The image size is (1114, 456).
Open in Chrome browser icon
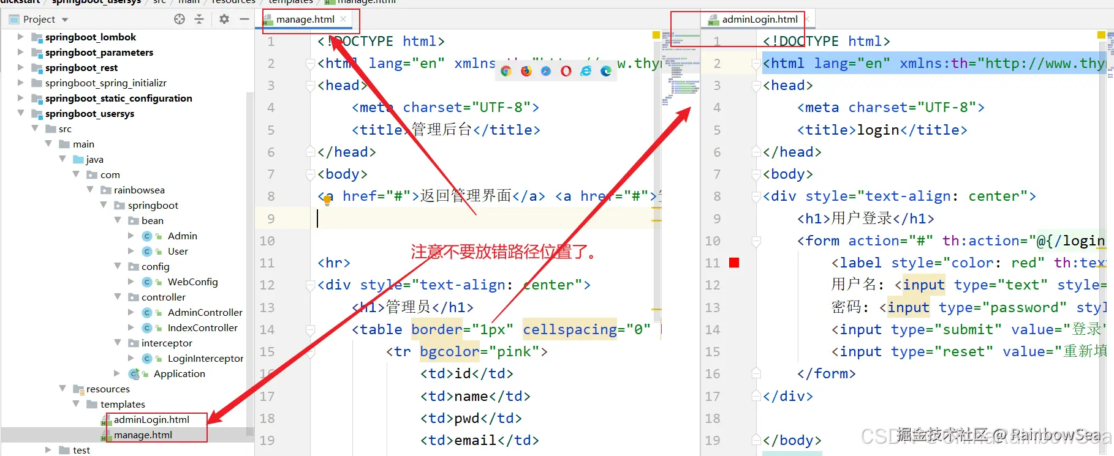[506, 71]
